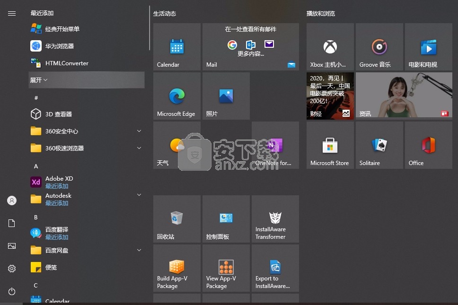The image size is (458, 305).
Task: Open Settings gear in the sidebar
Action: click(12, 269)
